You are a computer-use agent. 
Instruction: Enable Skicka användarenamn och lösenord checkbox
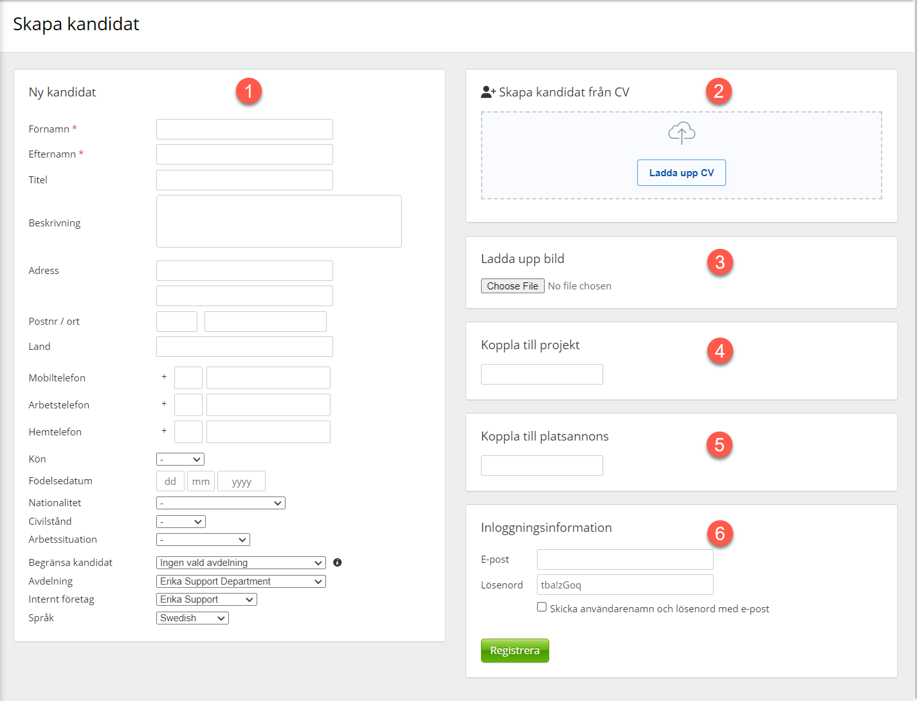pyautogui.click(x=542, y=607)
